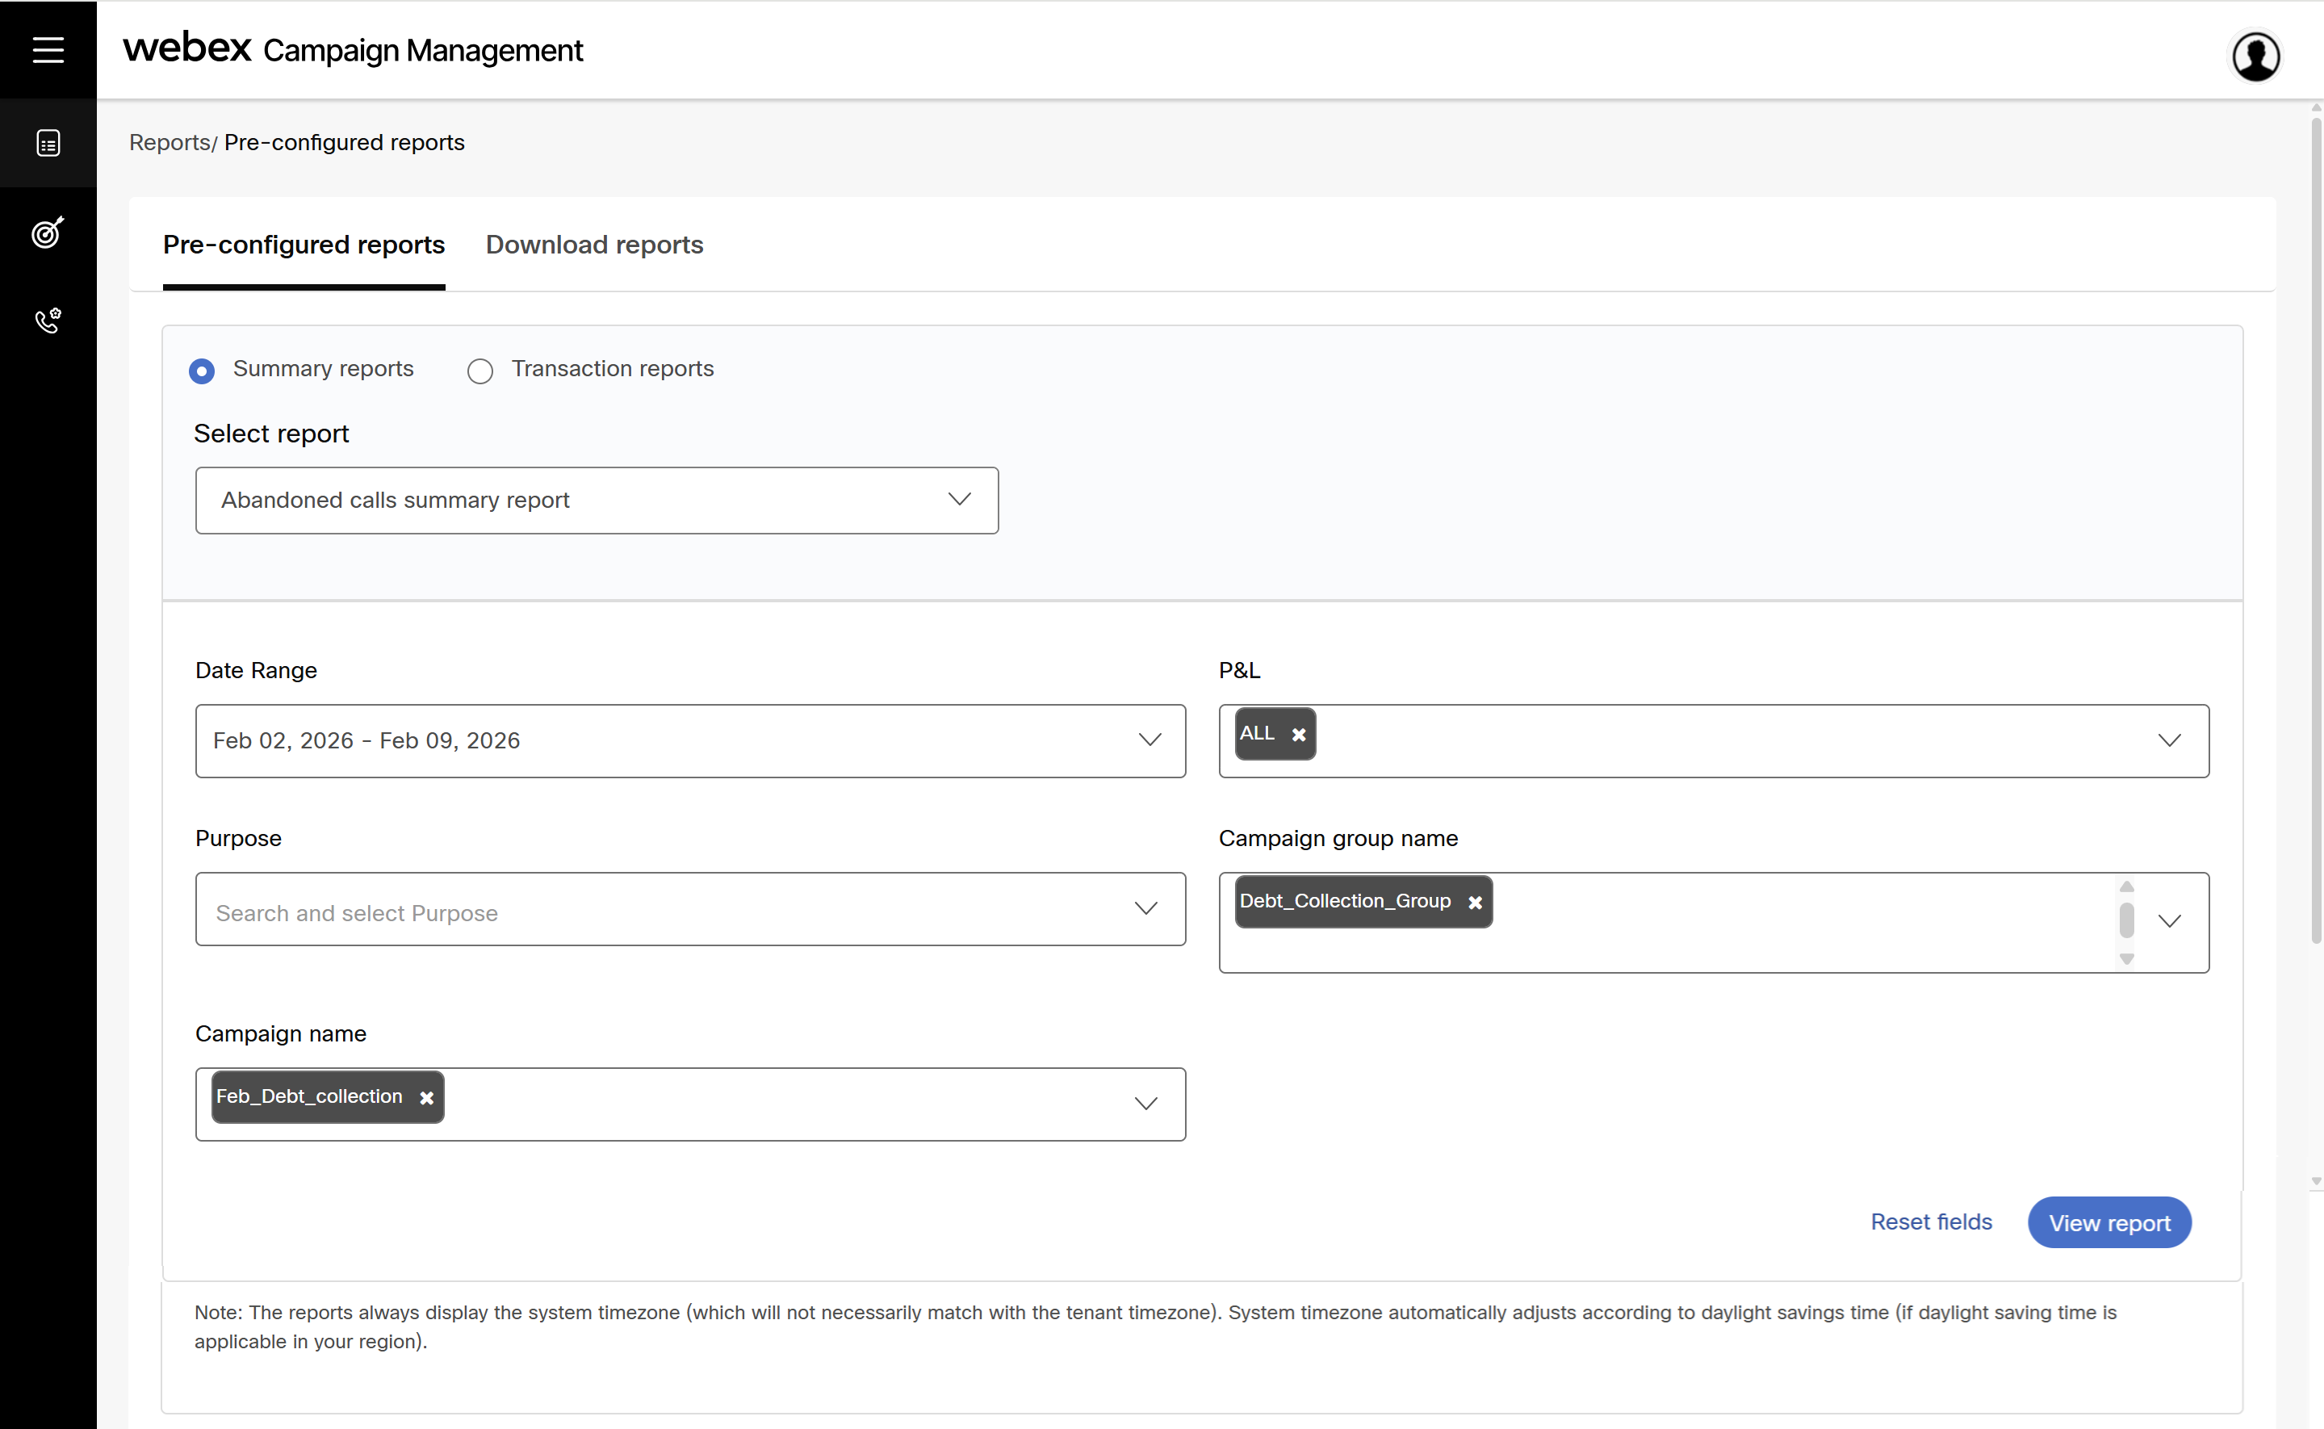2324x1429 pixels.
Task: Remove the ALL tag from P&L
Action: click(1299, 735)
